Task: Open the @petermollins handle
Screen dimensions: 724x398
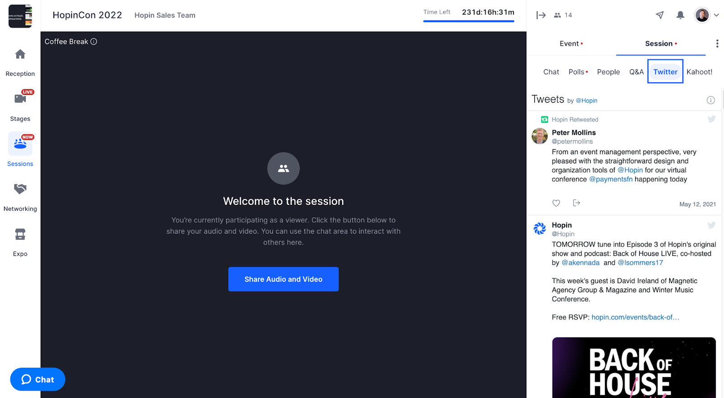Action: pos(572,142)
